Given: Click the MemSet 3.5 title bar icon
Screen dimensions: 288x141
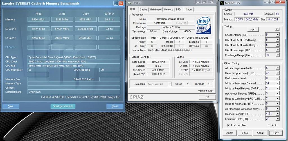Looking at the screenshot, I should pyautogui.click(x=222, y=3).
